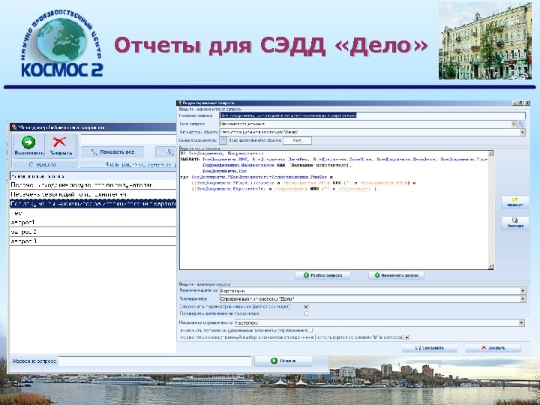The image size is (540, 405).
Task: Click icon button right of Тема запроса dropdown
Action: (x=521, y=124)
